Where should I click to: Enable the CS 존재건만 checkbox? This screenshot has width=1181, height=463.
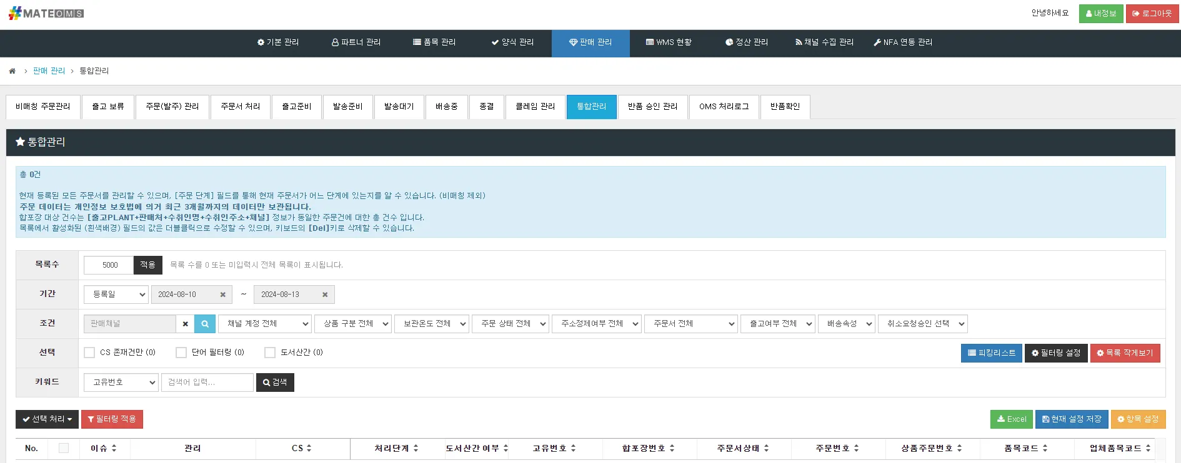pos(89,353)
